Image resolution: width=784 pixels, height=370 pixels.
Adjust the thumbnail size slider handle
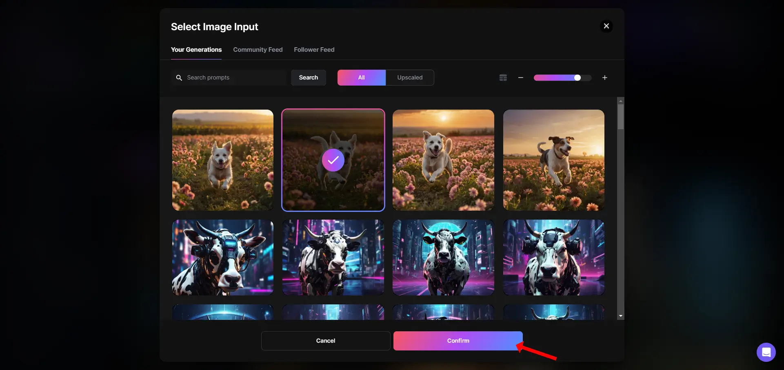click(577, 77)
